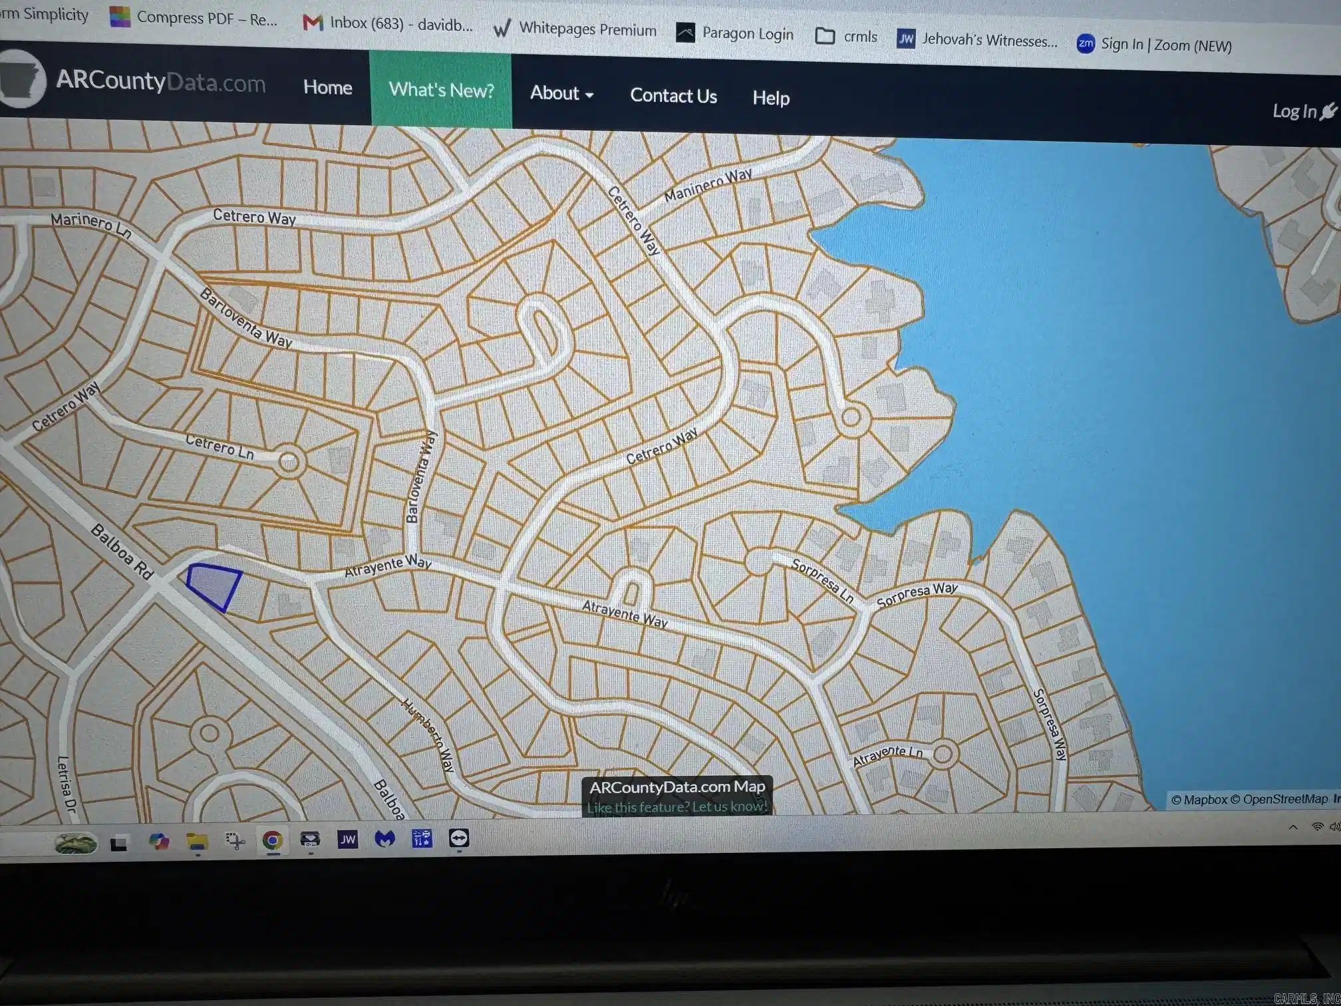Click the search highlights image in taskbar
The width and height of the screenshot is (1341, 1006).
[x=75, y=844]
